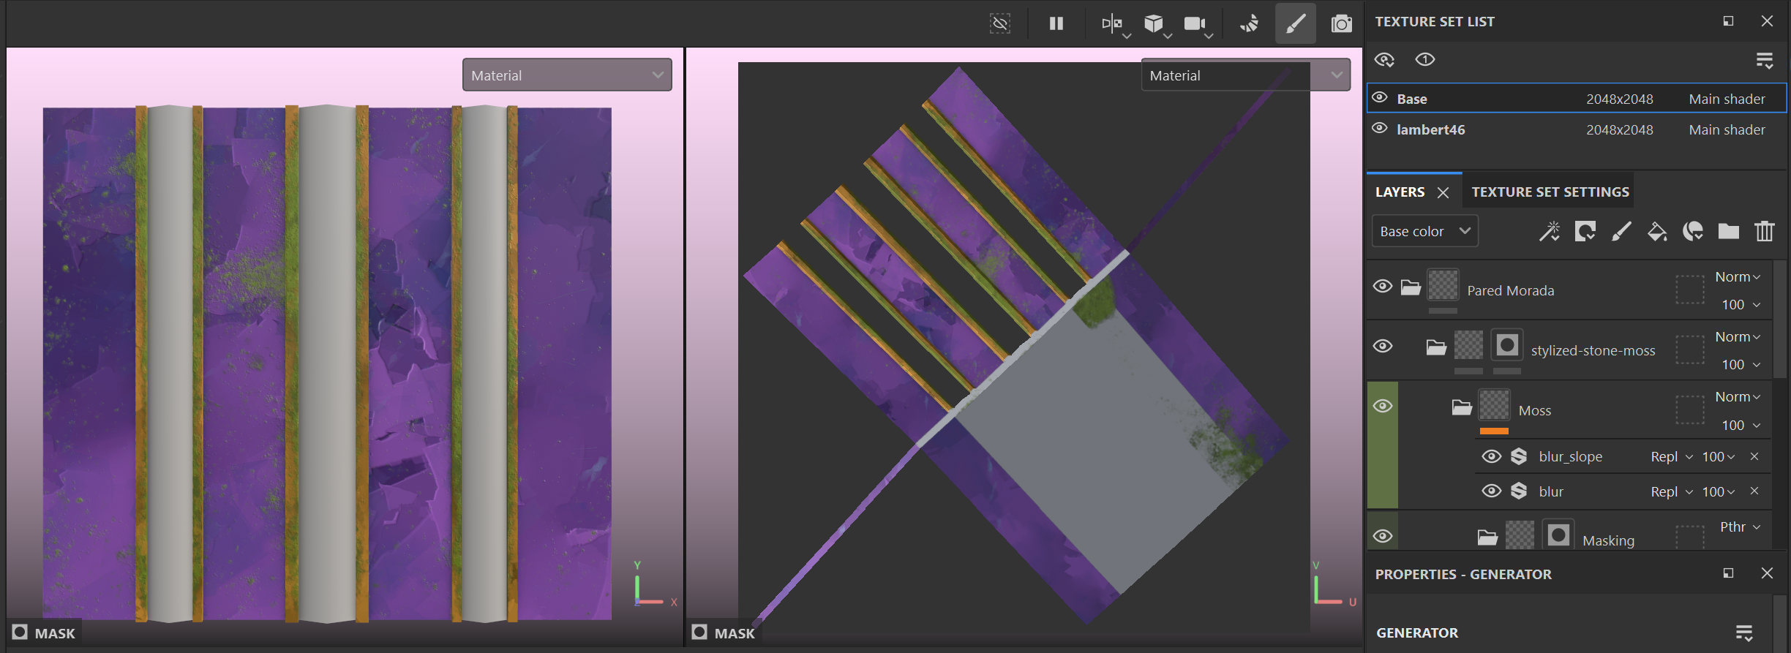Toggle visibility of the blur_slope effect
The height and width of the screenshot is (653, 1791).
(1491, 456)
